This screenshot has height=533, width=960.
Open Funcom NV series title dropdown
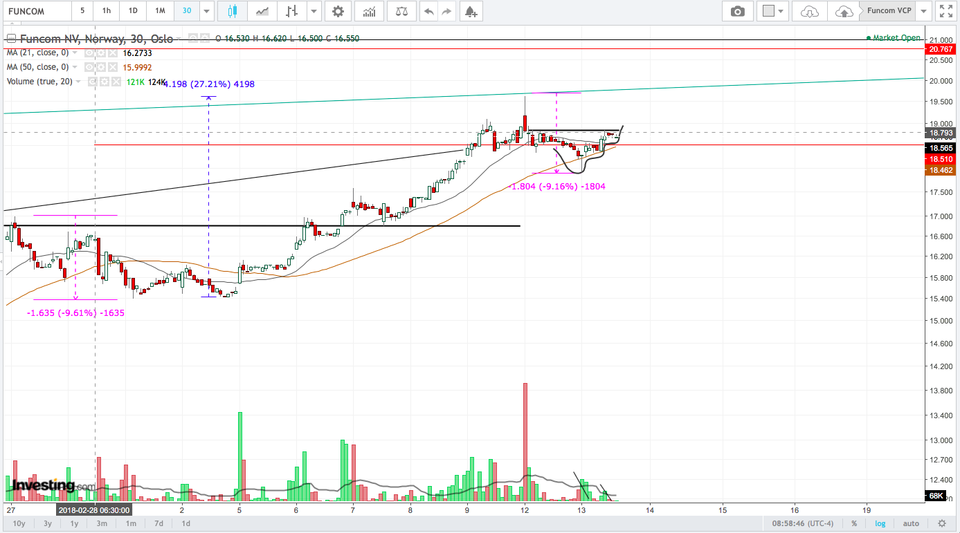(x=179, y=39)
